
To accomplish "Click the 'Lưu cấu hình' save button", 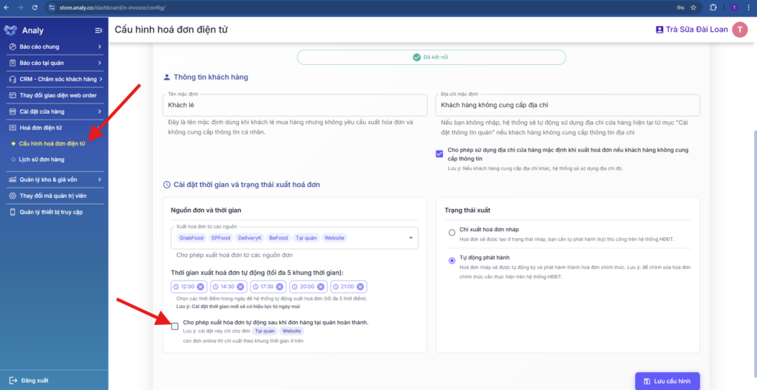I will (667, 380).
